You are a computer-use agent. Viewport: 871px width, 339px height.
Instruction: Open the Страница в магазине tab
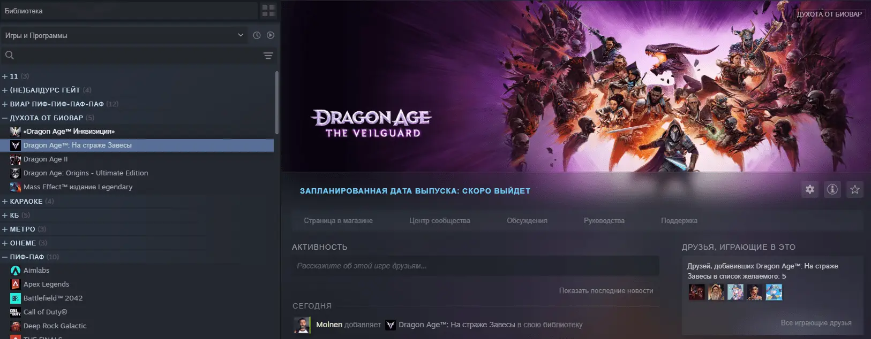(338, 221)
